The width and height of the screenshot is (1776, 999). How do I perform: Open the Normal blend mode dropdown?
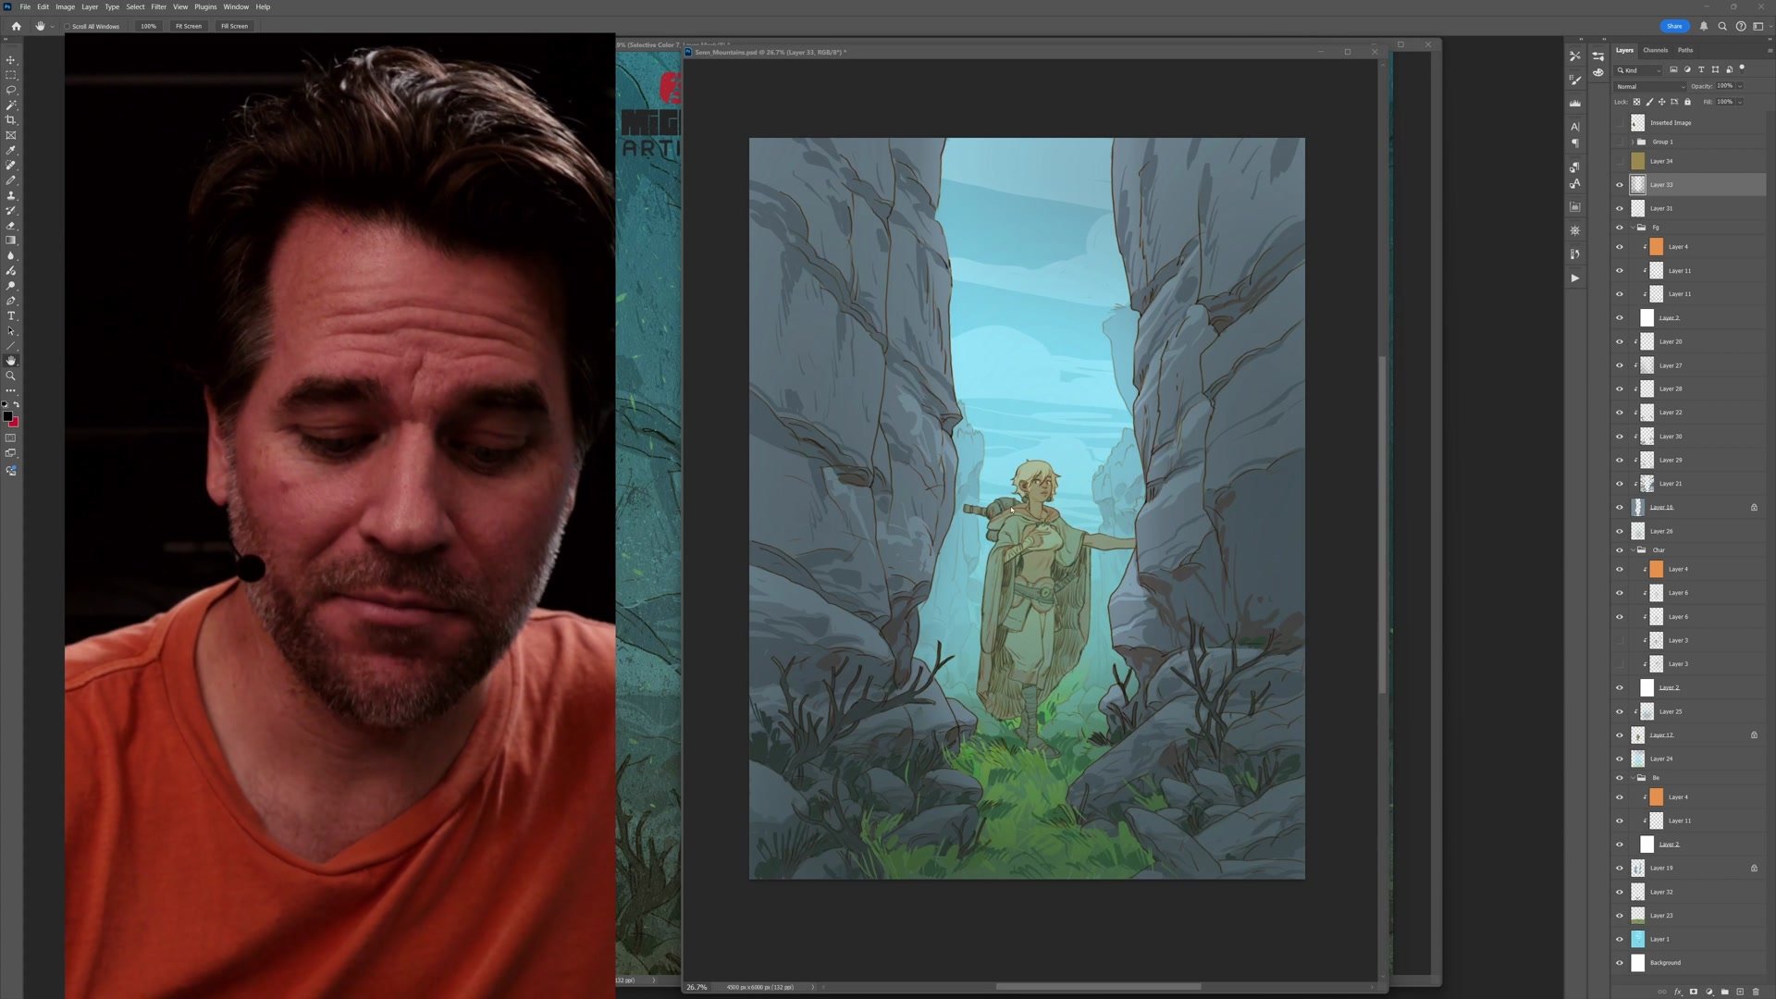click(x=1650, y=86)
